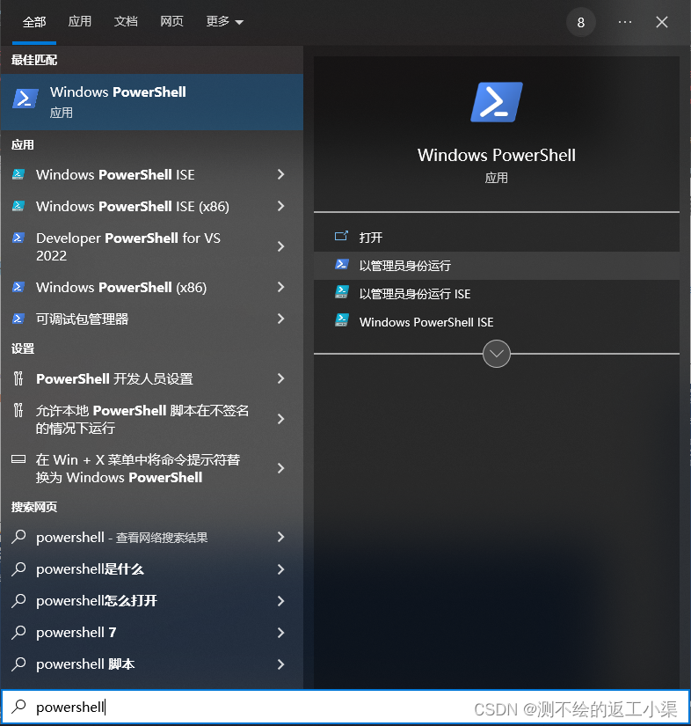Expand the powershell怎么打开 suggestion arrow
The width and height of the screenshot is (691, 726).
click(x=280, y=601)
